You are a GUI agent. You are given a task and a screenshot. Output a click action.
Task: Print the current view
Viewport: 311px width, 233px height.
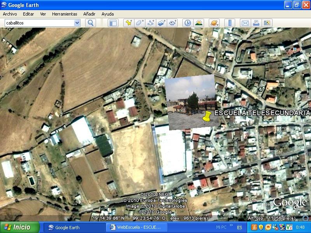pyautogui.click(x=256, y=23)
